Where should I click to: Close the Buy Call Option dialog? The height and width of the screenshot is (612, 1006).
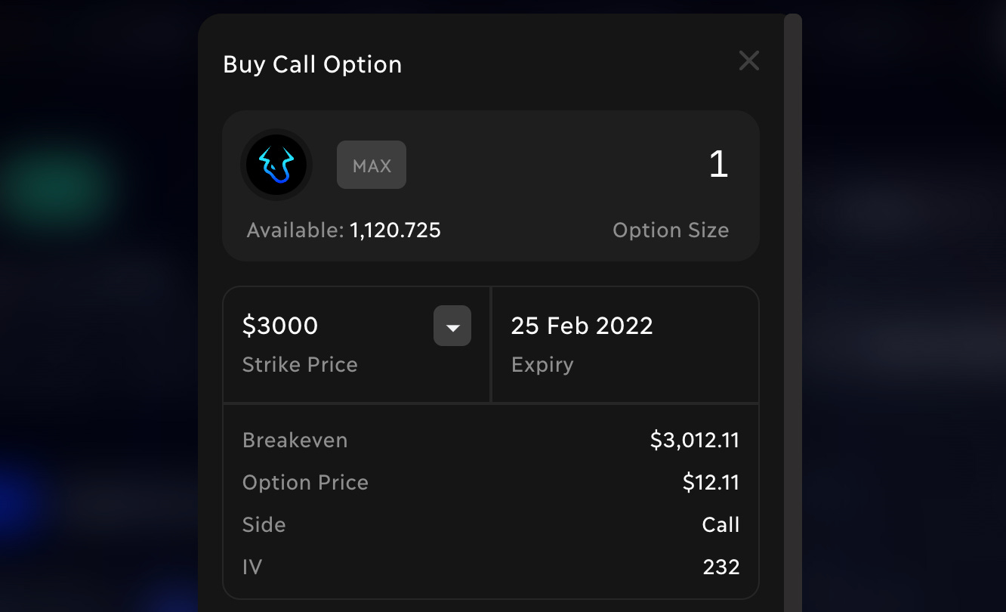point(748,60)
